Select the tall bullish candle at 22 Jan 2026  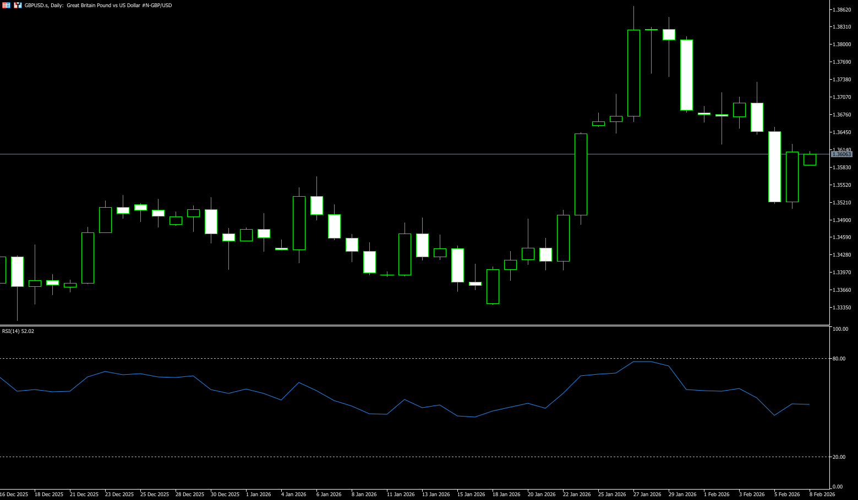[581, 174]
